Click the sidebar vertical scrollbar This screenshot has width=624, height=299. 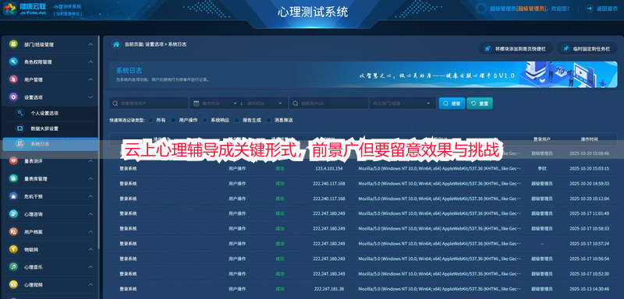[99, 143]
